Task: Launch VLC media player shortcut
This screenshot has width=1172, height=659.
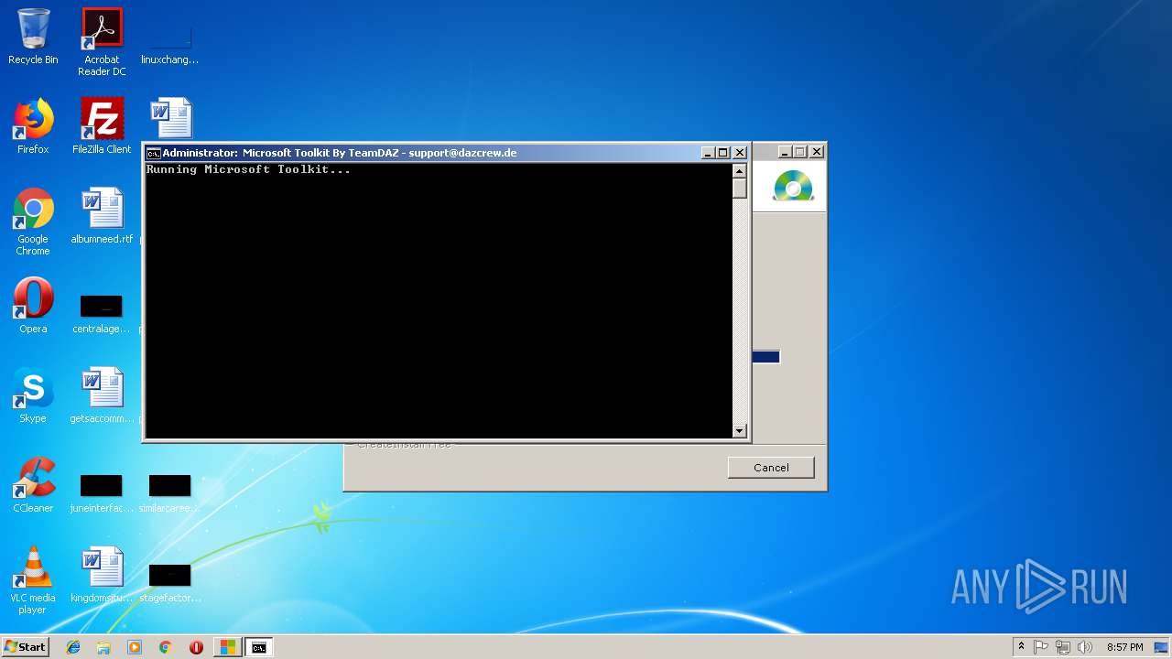Action: [x=33, y=580]
